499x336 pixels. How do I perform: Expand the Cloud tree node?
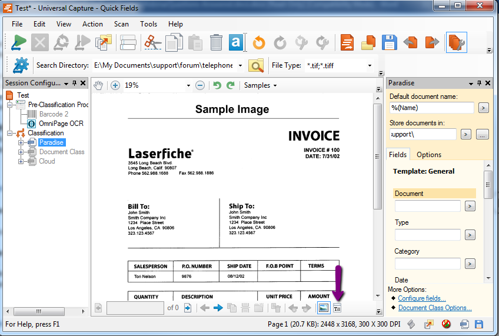(21, 162)
